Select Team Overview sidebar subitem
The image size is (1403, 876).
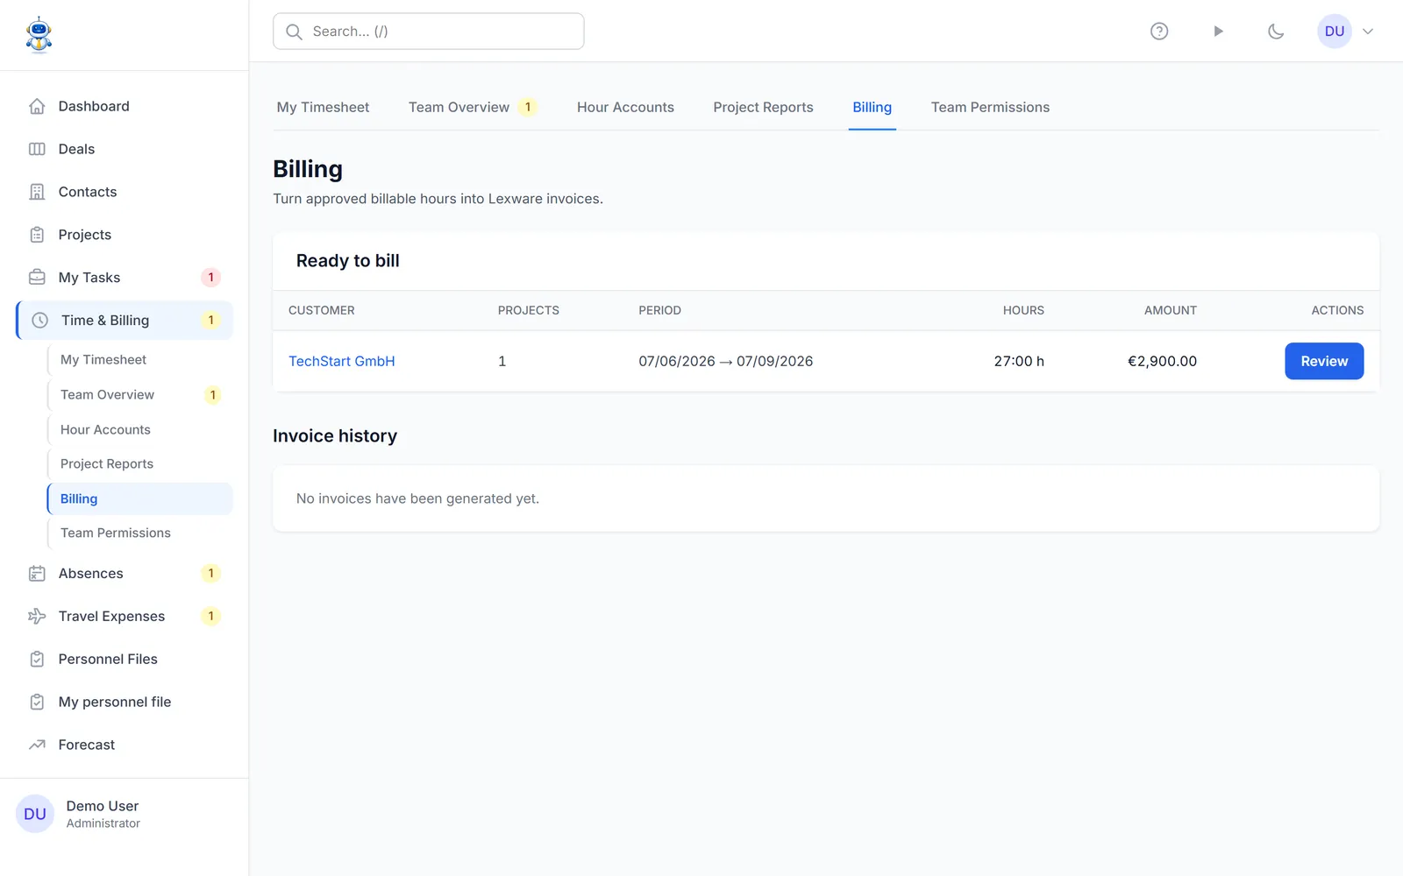140,395
